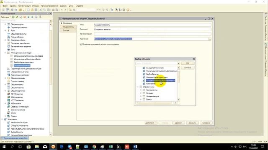Click the orange start debugging icon in toolbar
The width and height of the screenshot is (268, 150).
point(21,10)
